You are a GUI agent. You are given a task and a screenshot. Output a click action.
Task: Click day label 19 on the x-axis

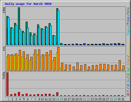coord(77,99)
